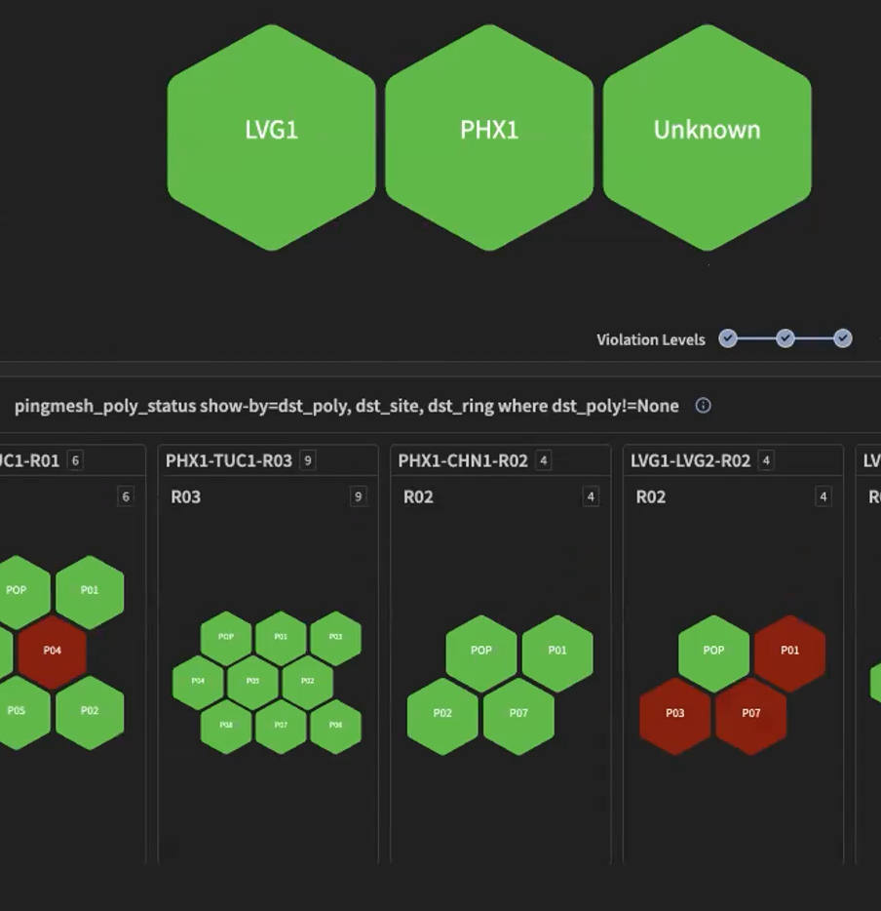Open the query info icon beside pingmesh_poly_status
881x911 pixels.
[703, 406]
